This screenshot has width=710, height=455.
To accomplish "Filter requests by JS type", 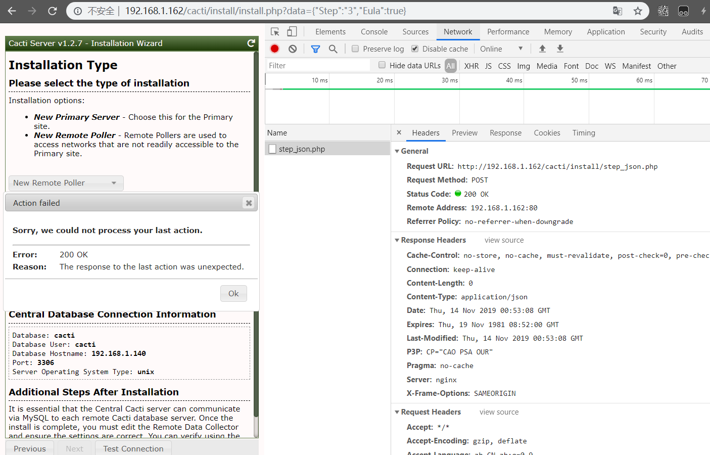I will point(488,66).
